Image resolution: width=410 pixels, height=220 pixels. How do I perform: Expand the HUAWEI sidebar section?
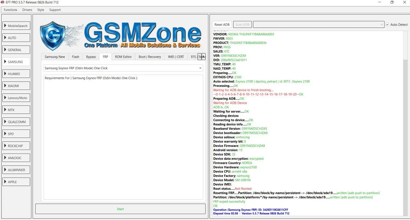pos(16,74)
